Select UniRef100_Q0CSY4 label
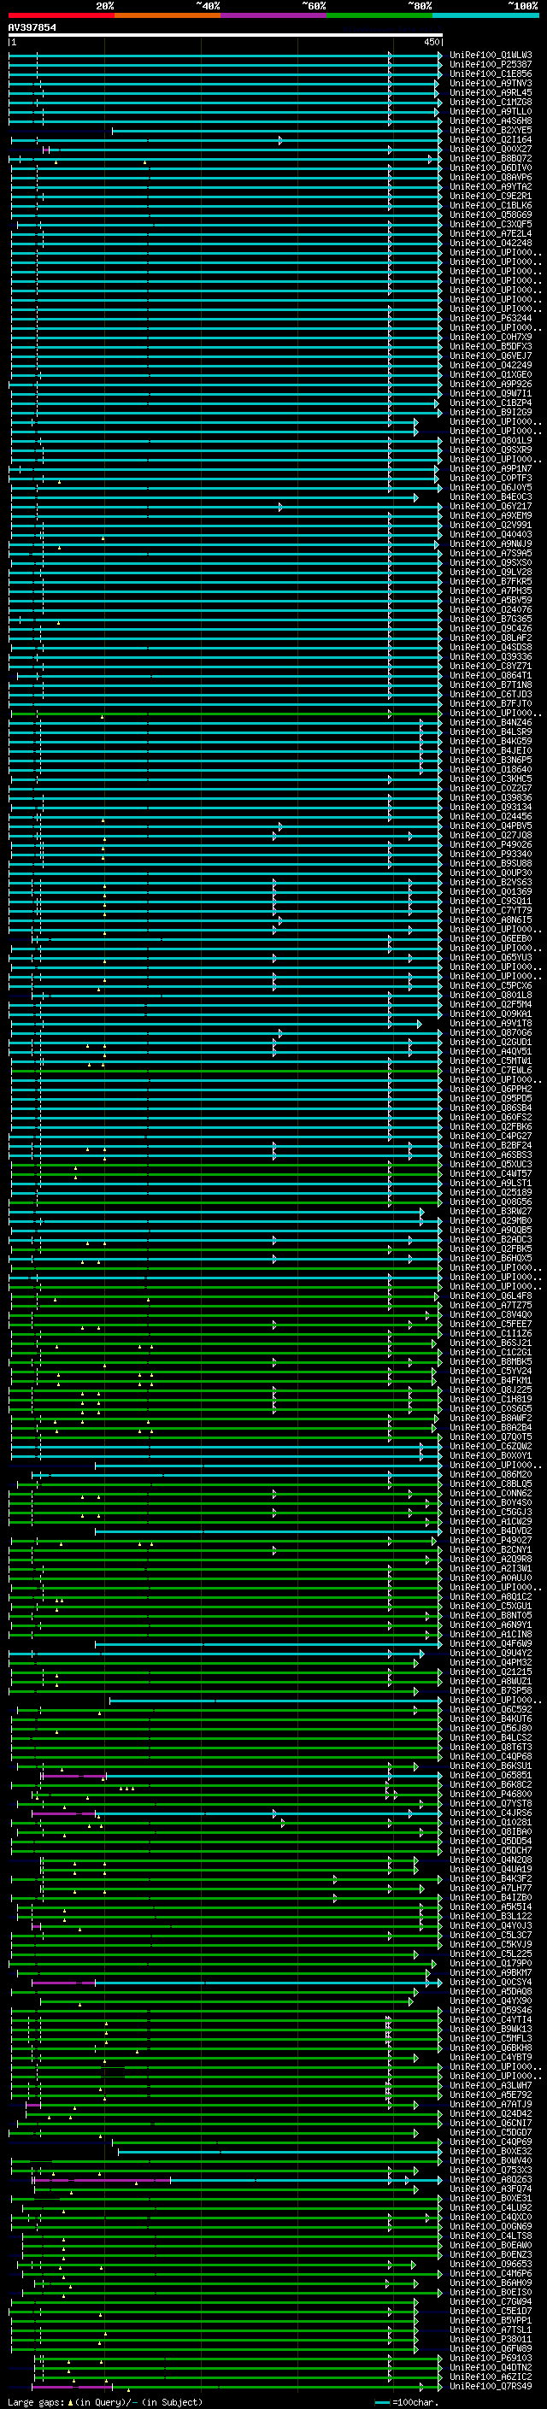The height and width of the screenshot is (2409, 547). click(491, 1982)
